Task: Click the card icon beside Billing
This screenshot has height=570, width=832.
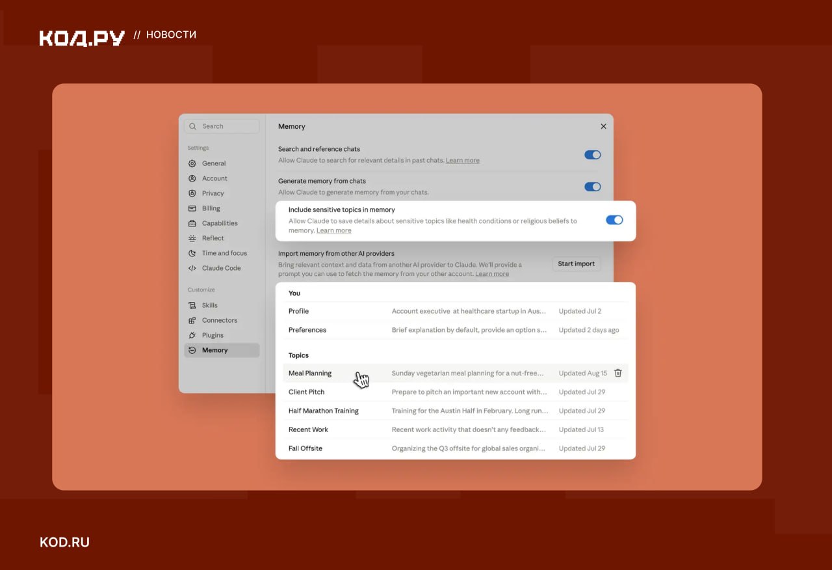Action: pos(192,208)
